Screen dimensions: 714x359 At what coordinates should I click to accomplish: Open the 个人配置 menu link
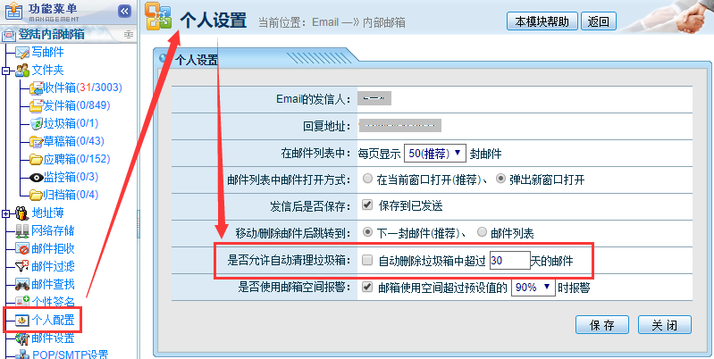pyautogui.click(x=54, y=321)
